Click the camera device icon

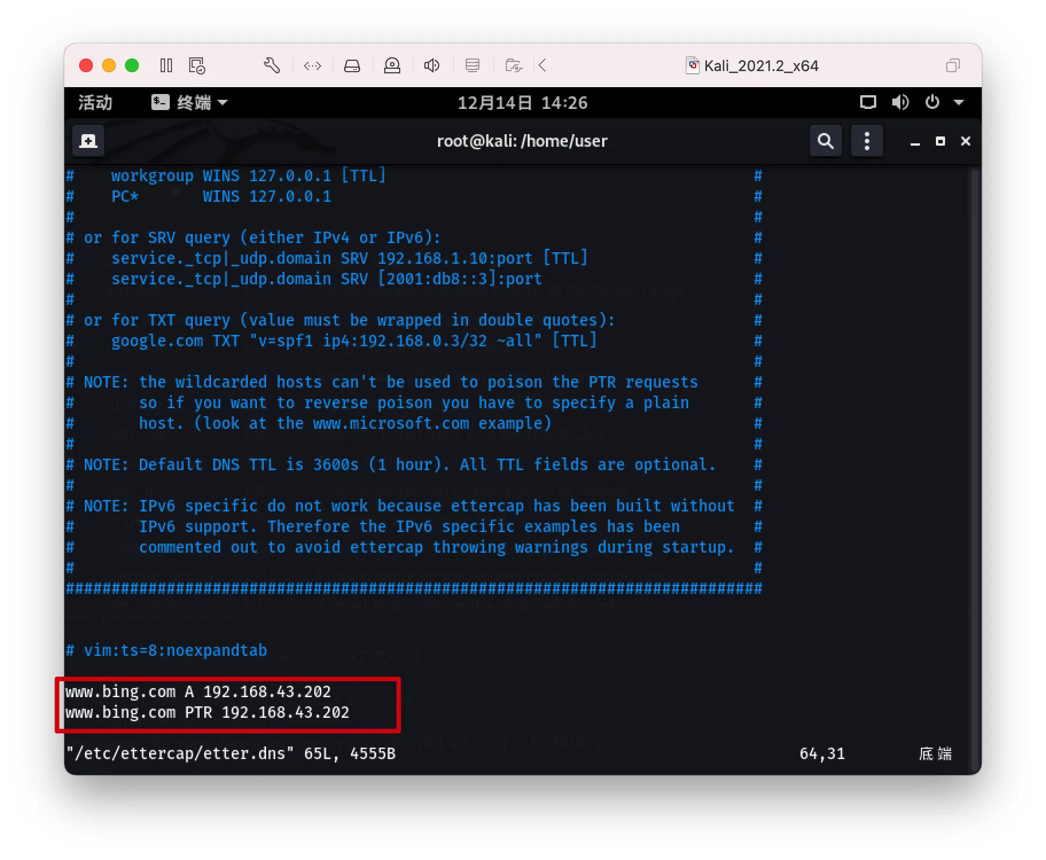pos(392,66)
